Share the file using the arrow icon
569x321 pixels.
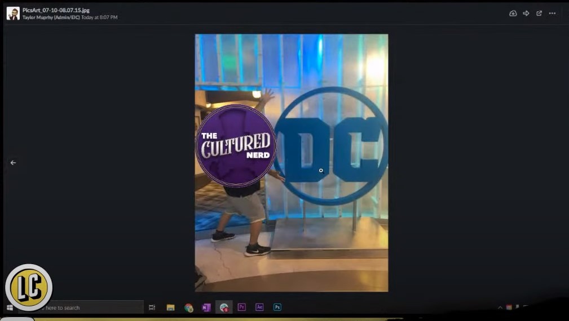coord(526,14)
